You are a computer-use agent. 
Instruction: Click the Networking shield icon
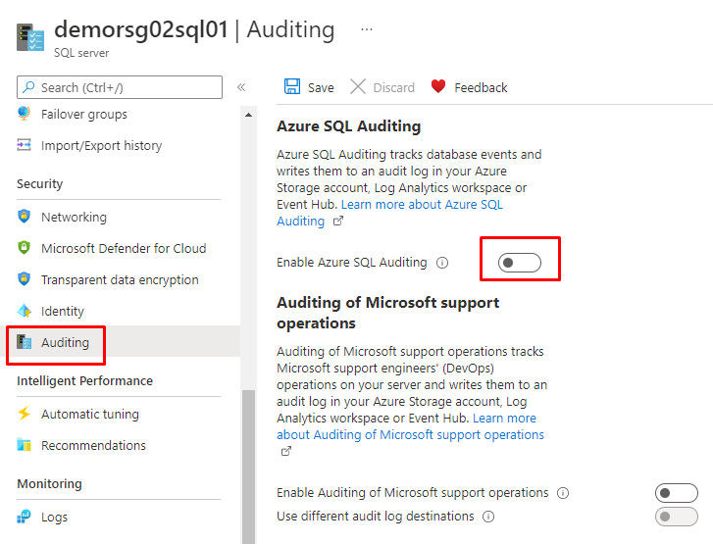click(x=25, y=217)
